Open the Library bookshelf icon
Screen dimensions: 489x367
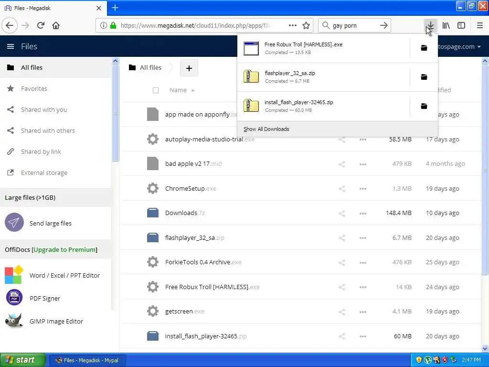pyautogui.click(x=446, y=26)
